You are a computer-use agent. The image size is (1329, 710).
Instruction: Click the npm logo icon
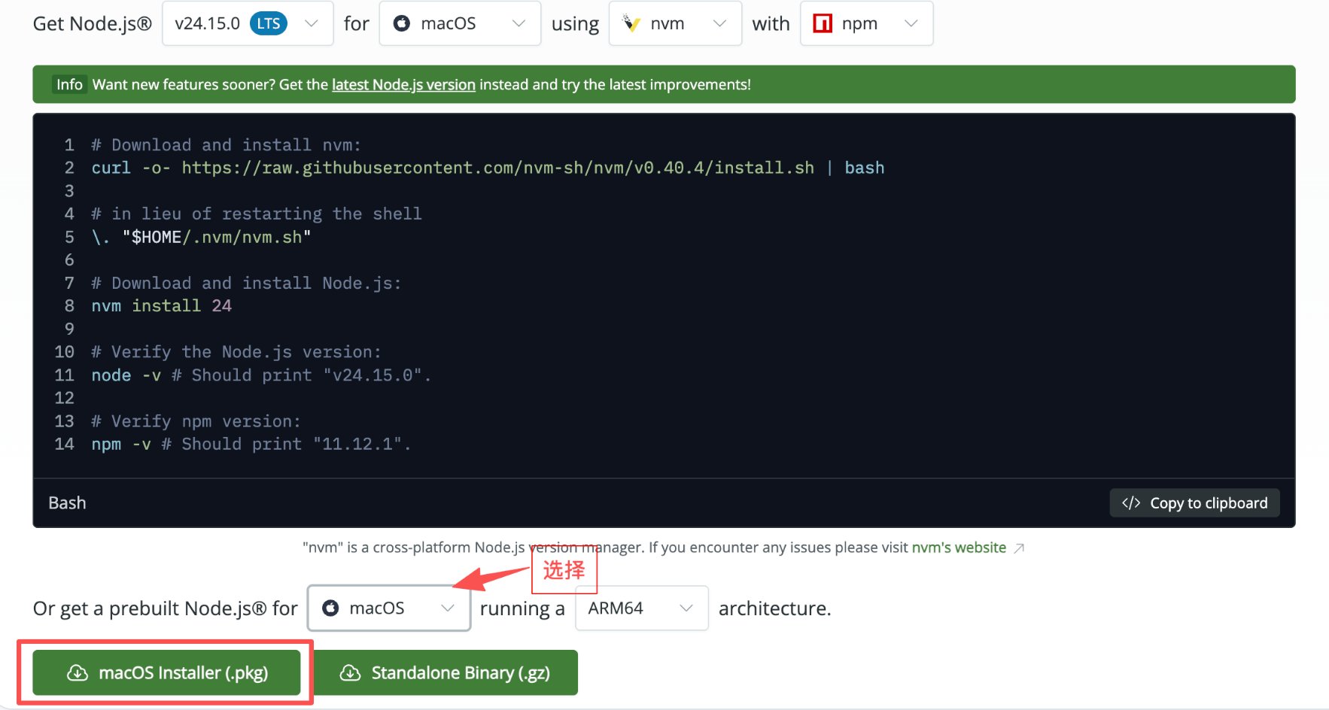pyautogui.click(x=823, y=23)
